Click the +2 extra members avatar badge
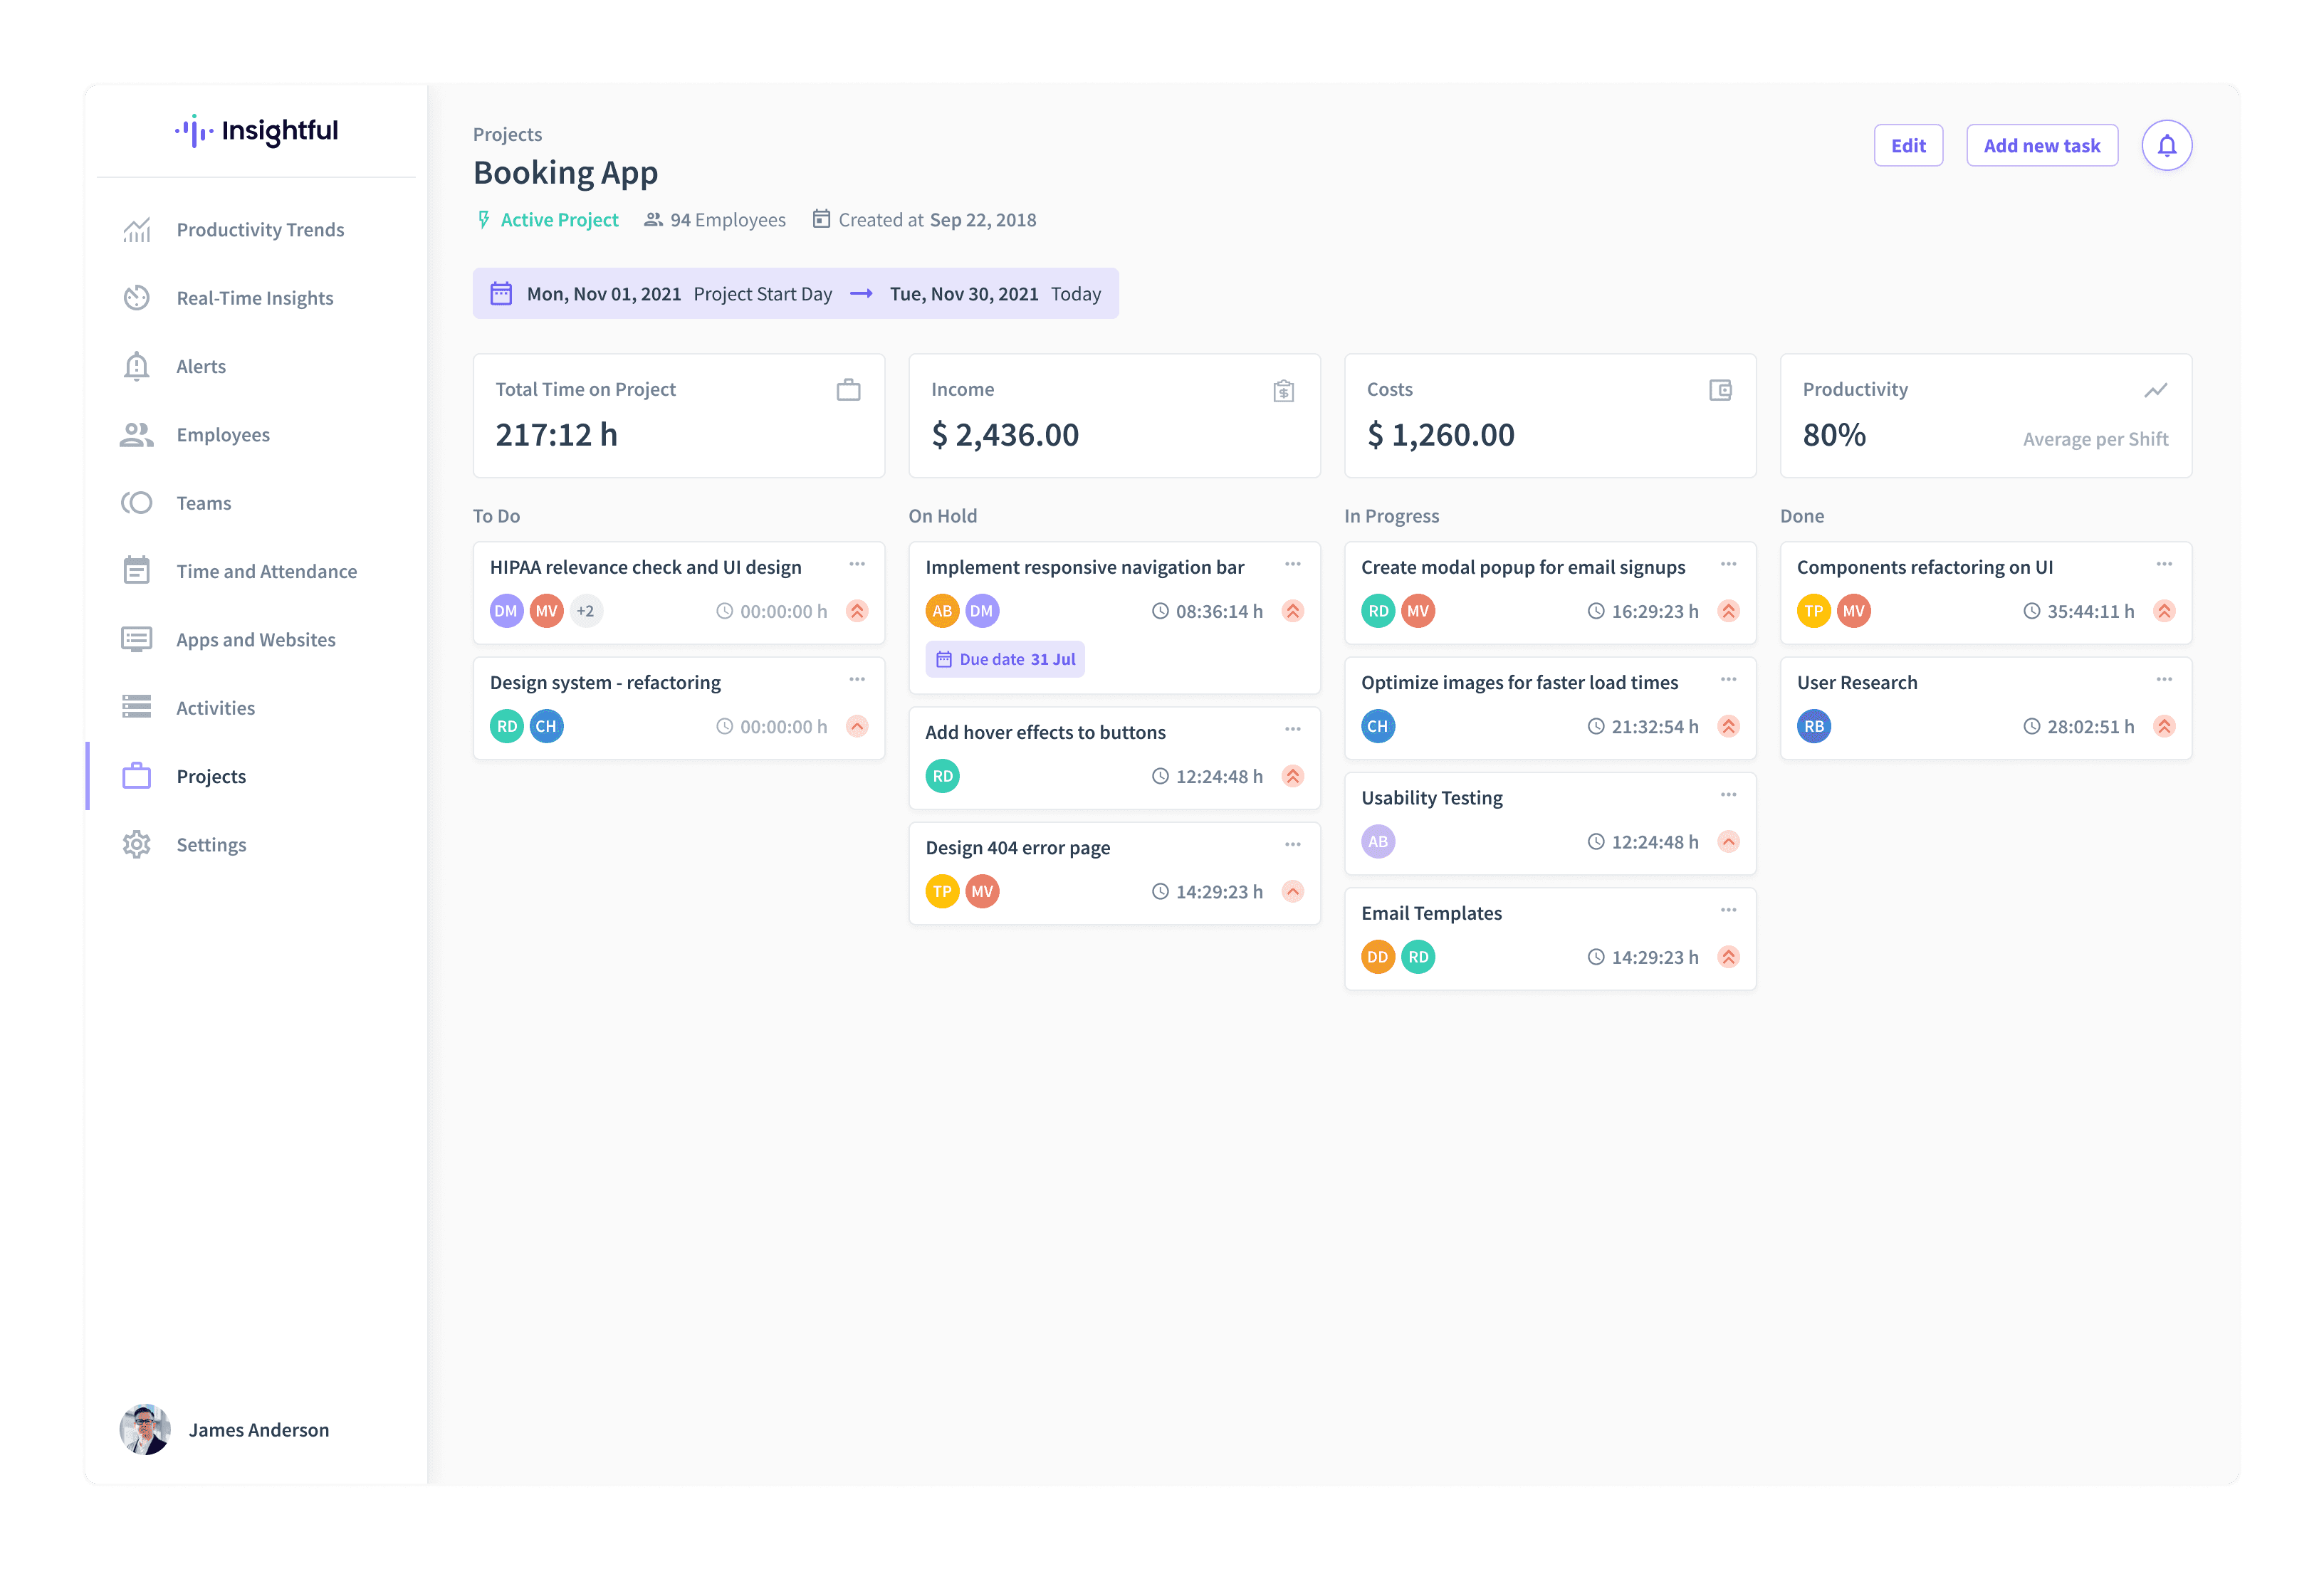Image resolution: width=2324 pixels, height=1569 pixels. pyautogui.click(x=586, y=611)
